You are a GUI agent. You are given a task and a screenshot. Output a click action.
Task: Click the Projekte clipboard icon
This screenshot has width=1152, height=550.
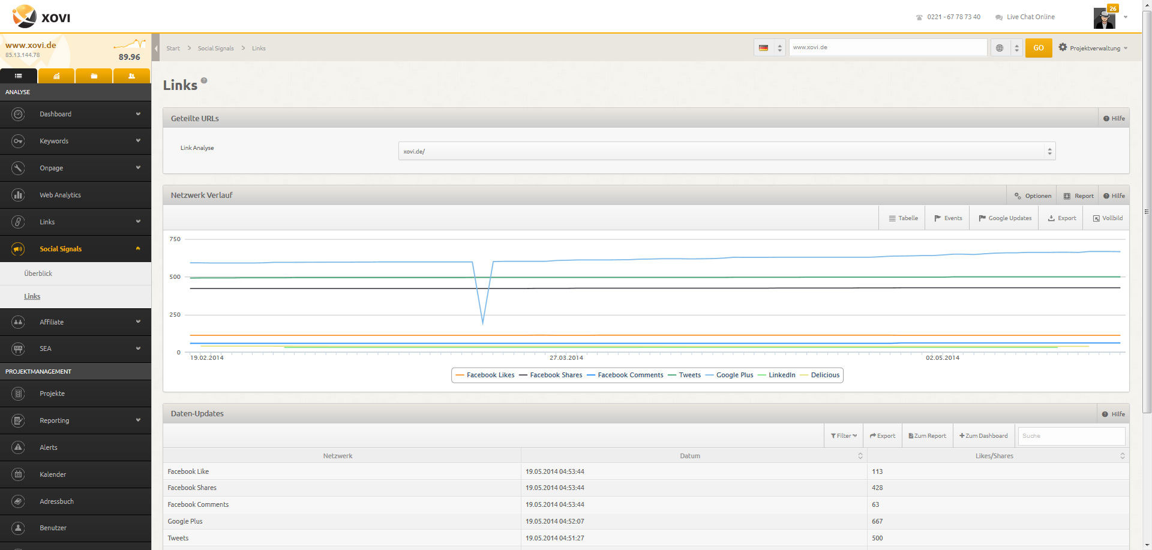[19, 393]
